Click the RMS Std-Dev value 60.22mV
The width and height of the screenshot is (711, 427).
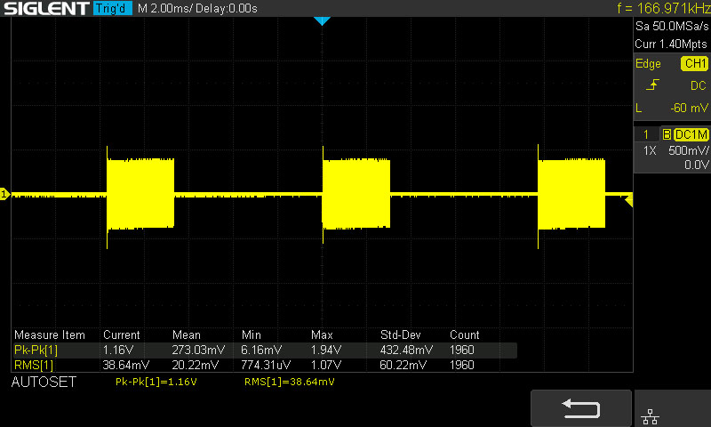[x=403, y=365]
